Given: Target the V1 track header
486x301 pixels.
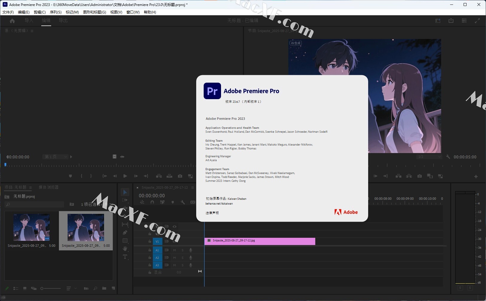Looking at the screenshot, I should click(157, 241).
